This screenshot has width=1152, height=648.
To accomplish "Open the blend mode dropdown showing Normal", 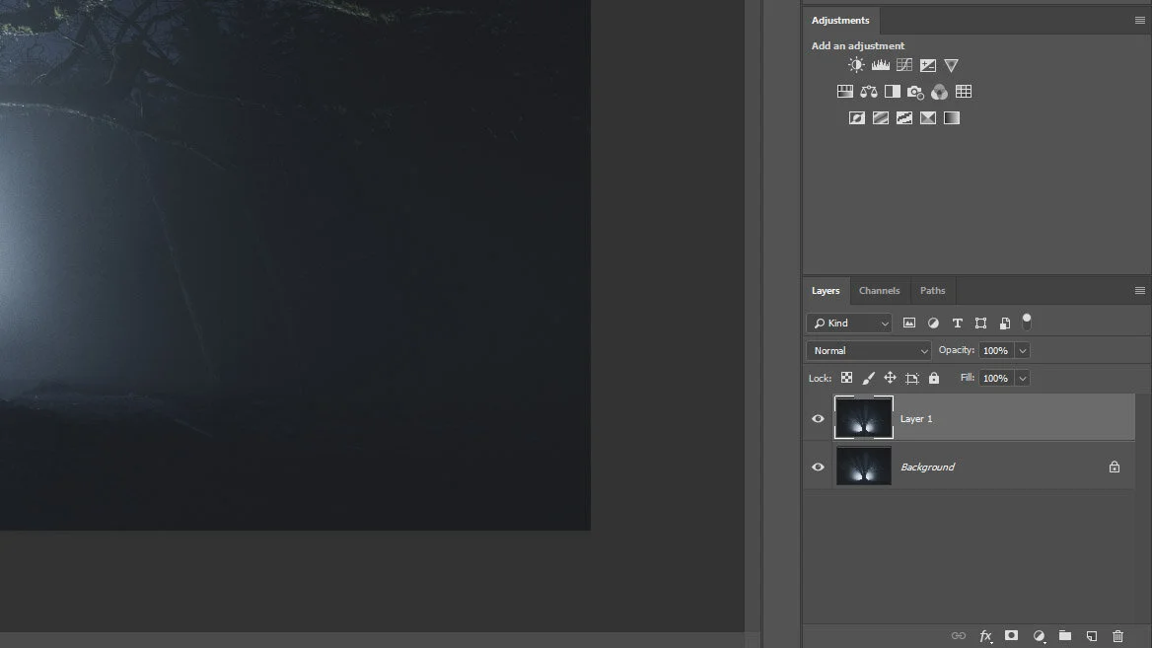I will [867, 350].
